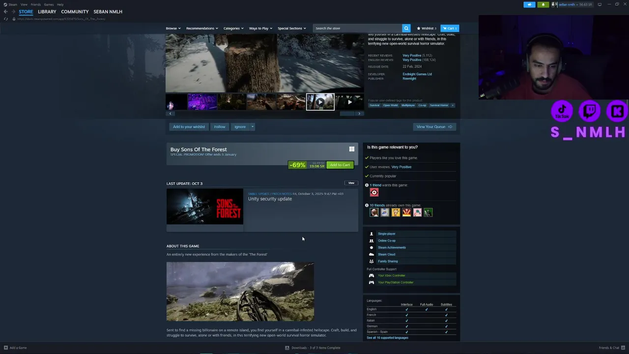Open the Very Positive user reviews link
The width and height of the screenshot is (629, 354).
pos(401,167)
